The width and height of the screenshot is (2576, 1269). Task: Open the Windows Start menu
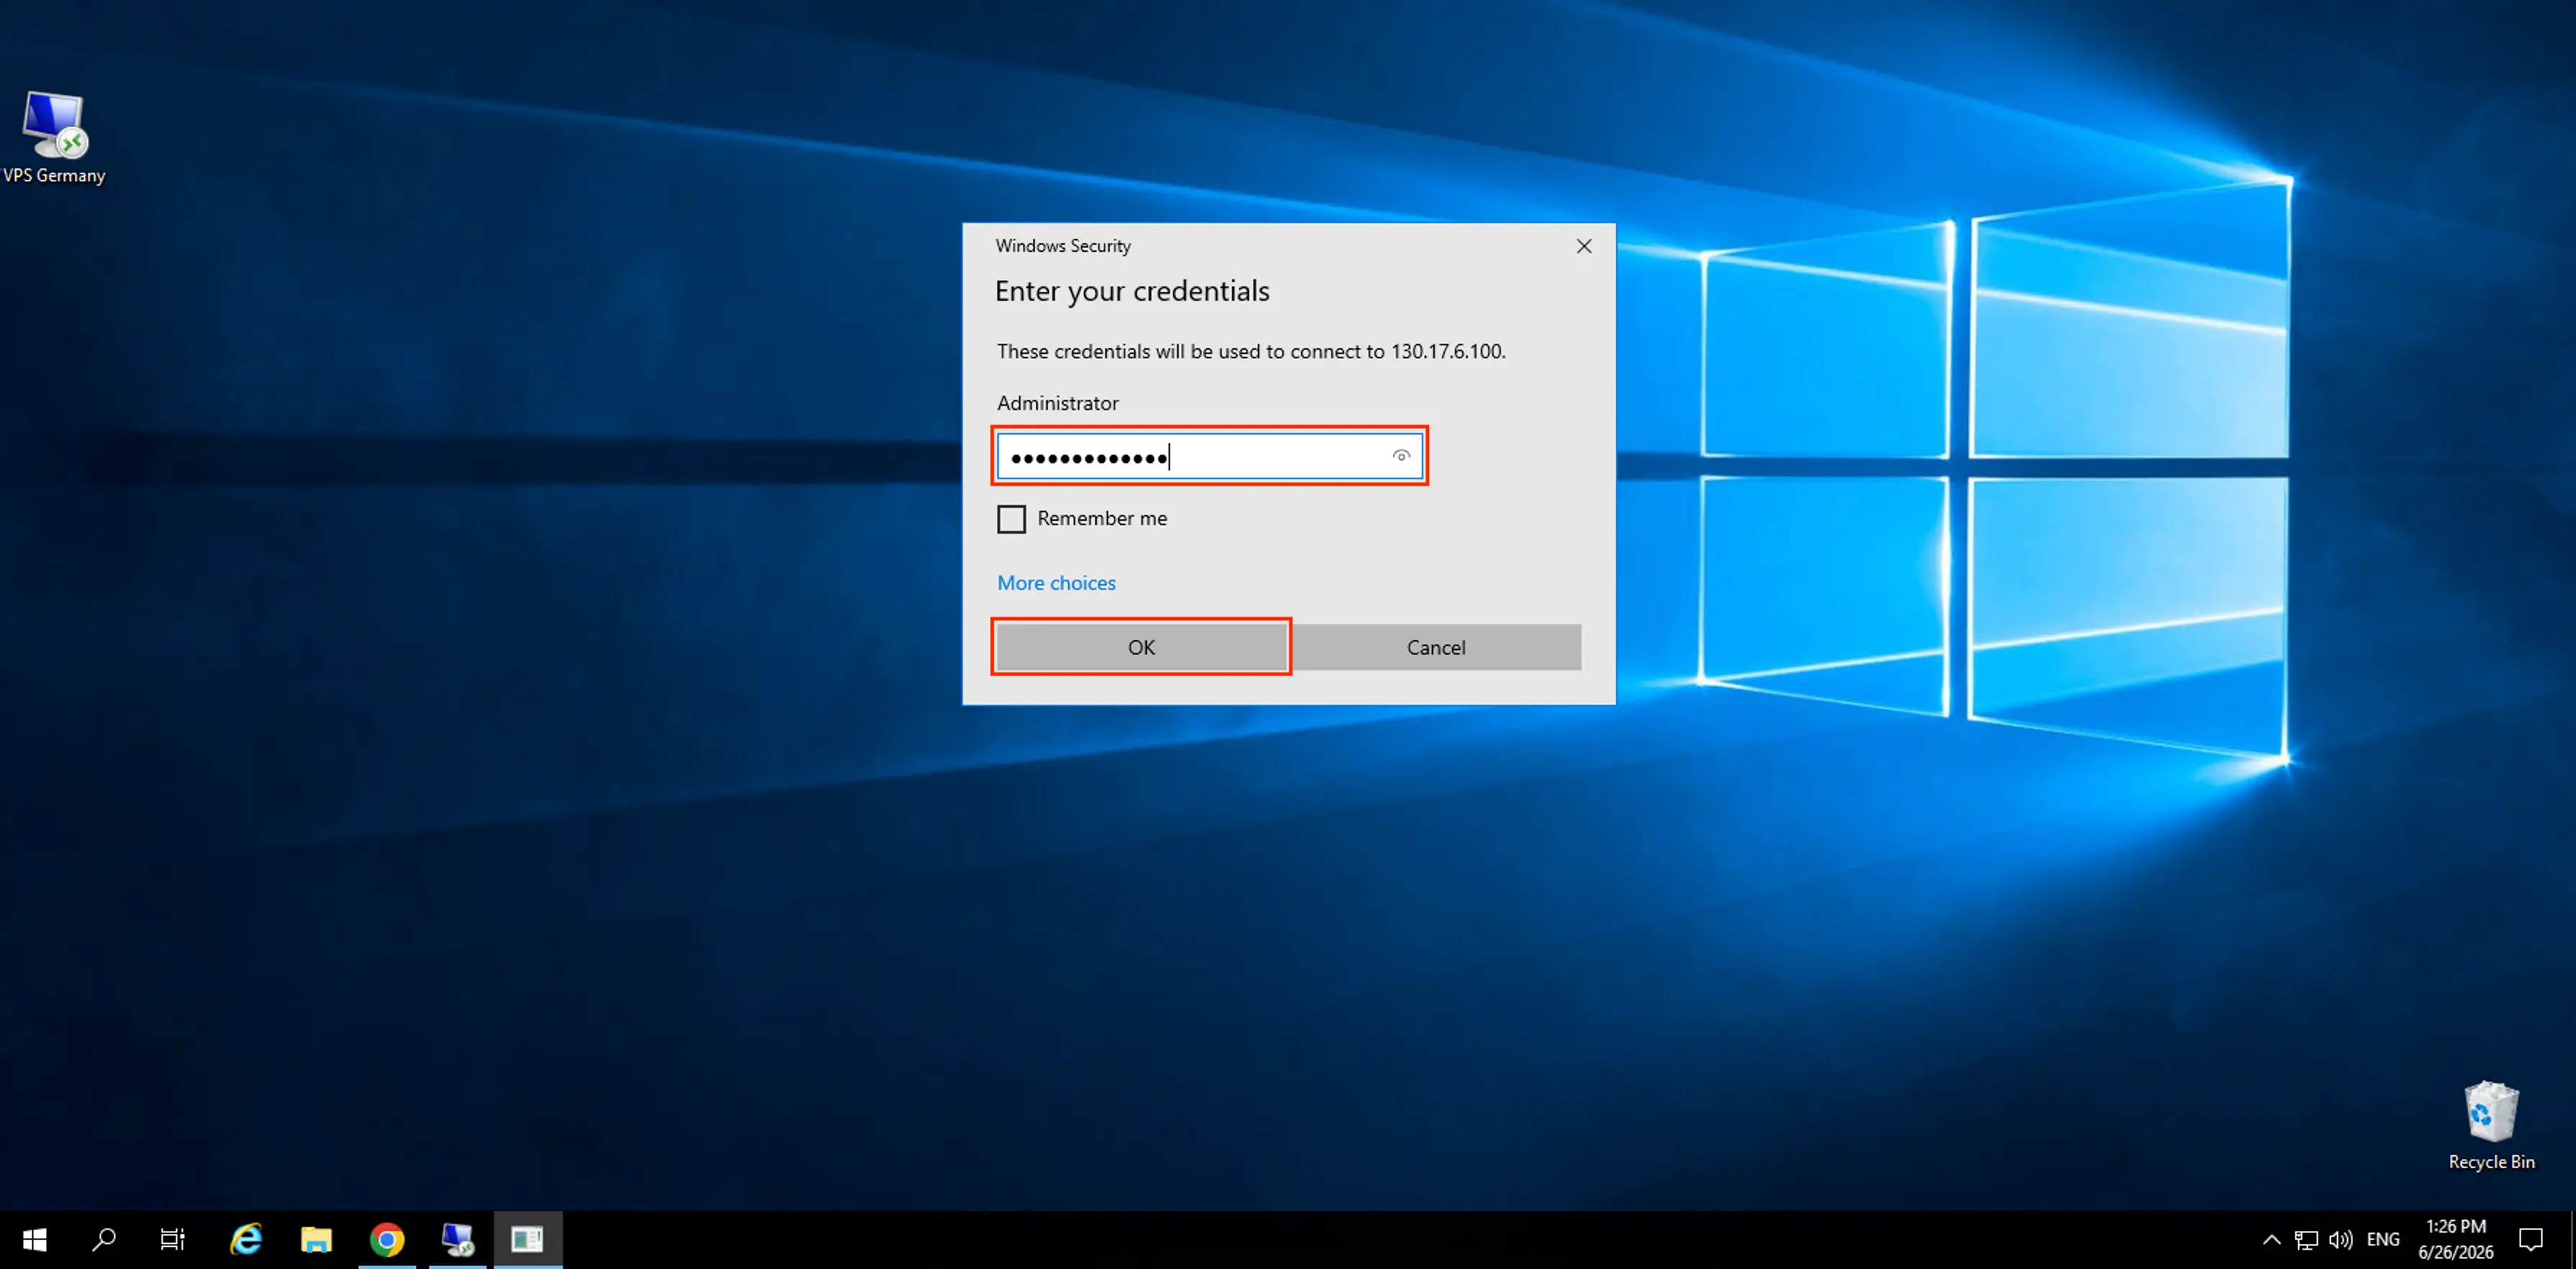pos(34,1240)
